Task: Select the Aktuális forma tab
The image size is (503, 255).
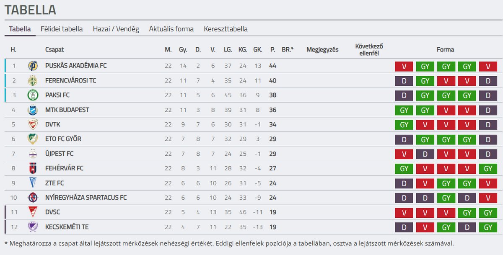Action: (171, 29)
